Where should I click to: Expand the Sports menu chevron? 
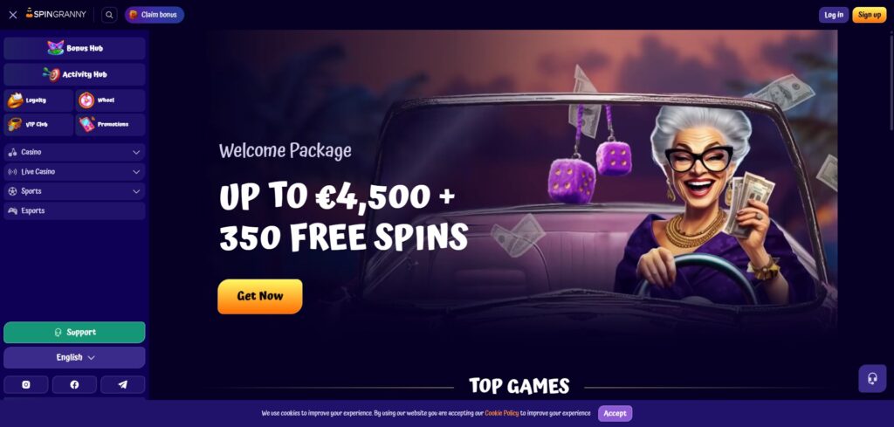pyautogui.click(x=136, y=191)
